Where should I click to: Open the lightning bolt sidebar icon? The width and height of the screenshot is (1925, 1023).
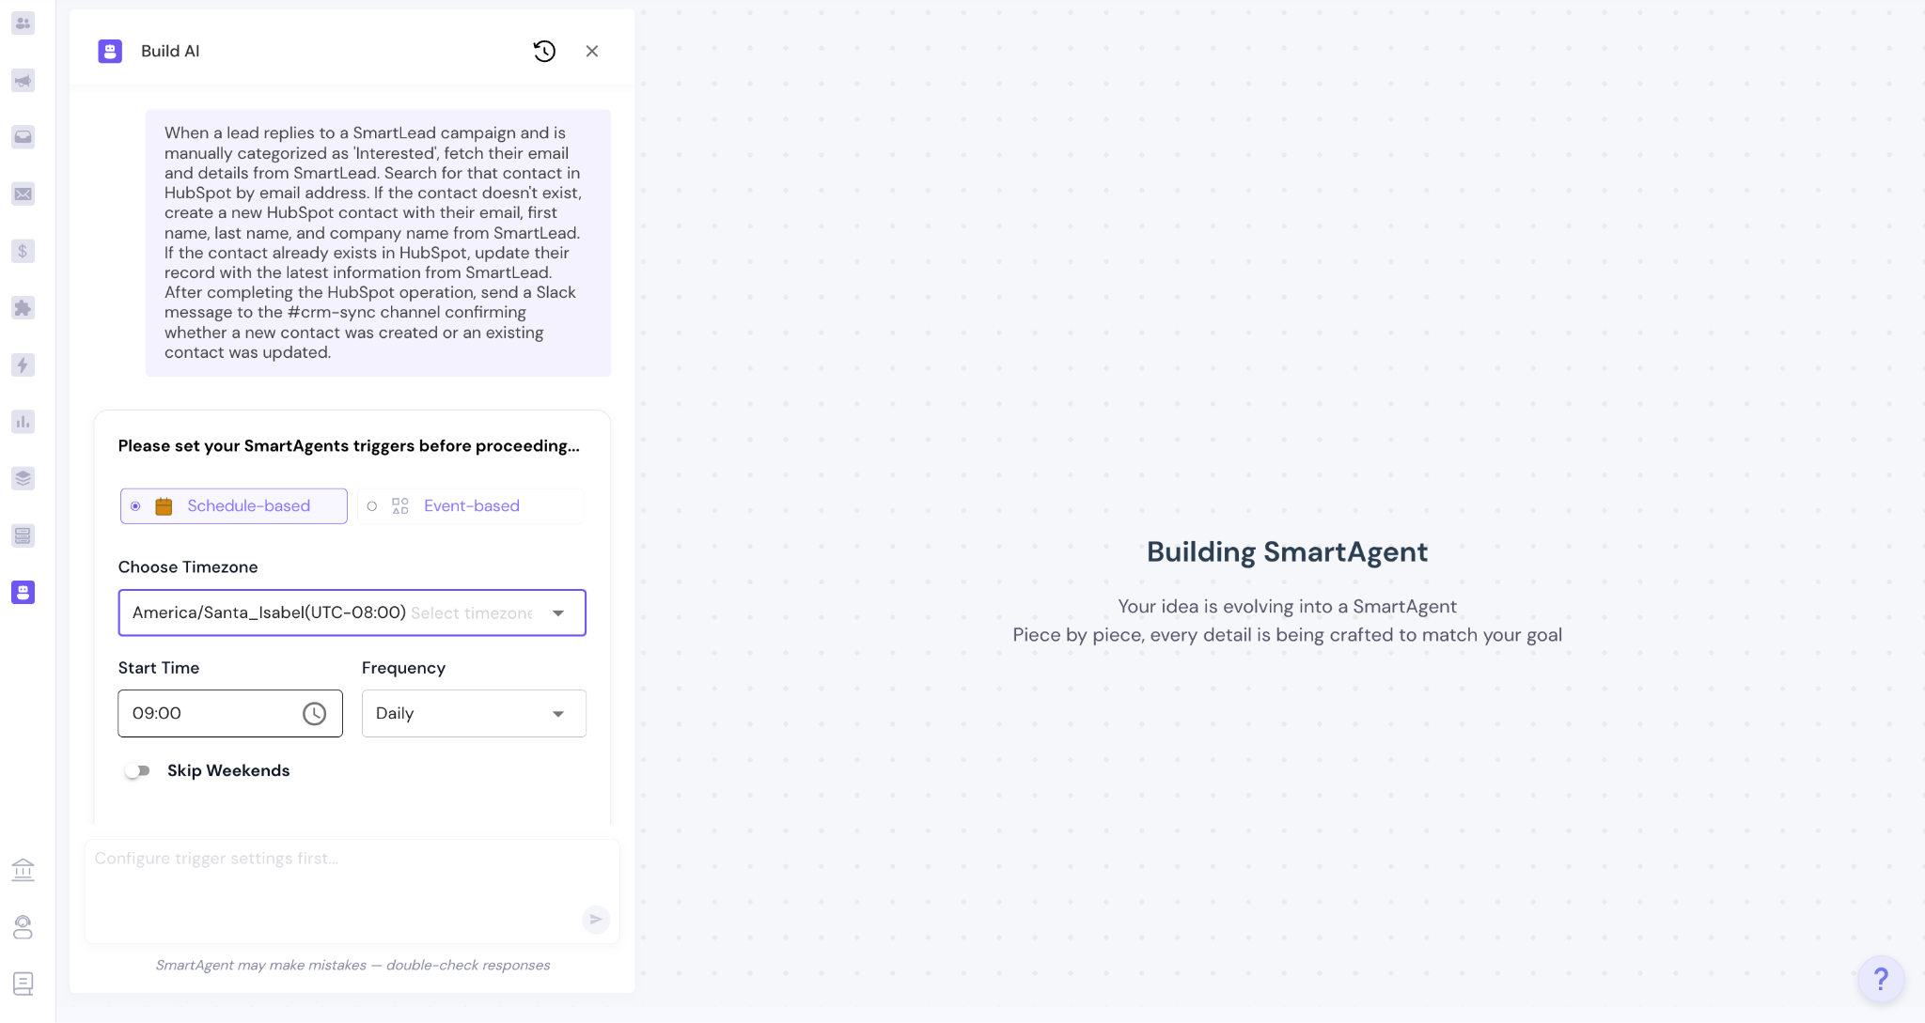pyautogui.click(x=23, y=364)
